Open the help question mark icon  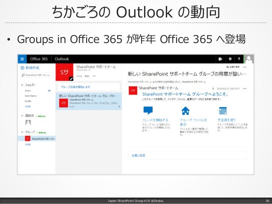[x=239, y=59]
